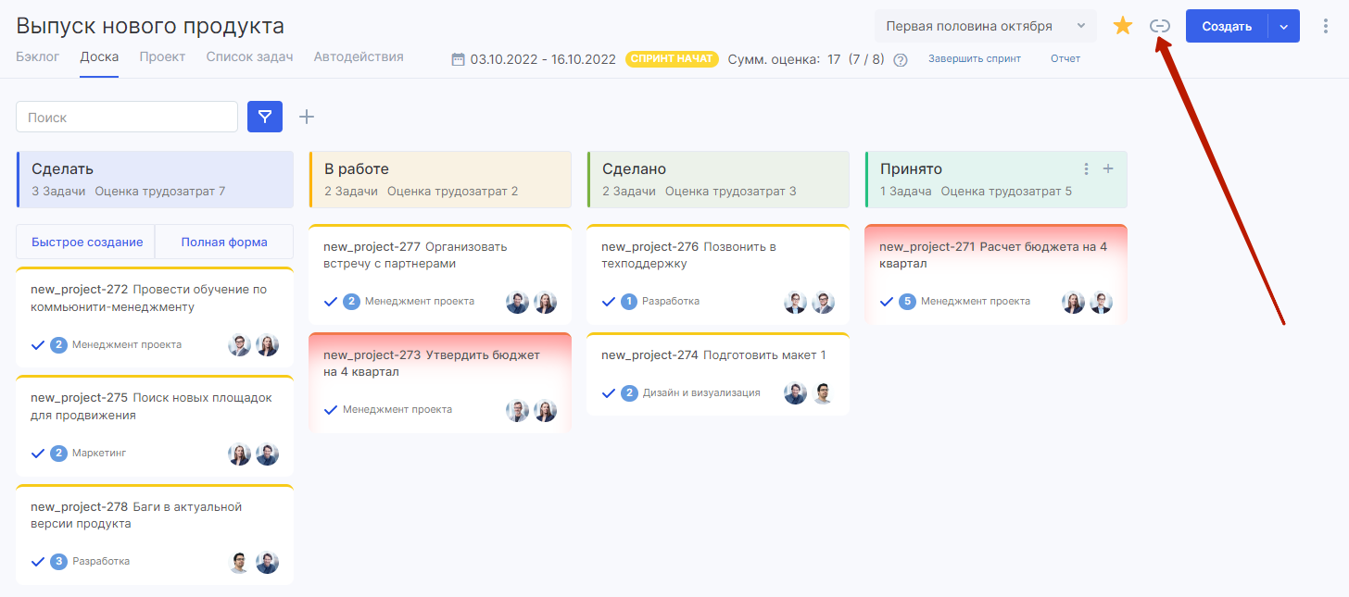Click the gold favorite star icon

[x=1123, y=26]
